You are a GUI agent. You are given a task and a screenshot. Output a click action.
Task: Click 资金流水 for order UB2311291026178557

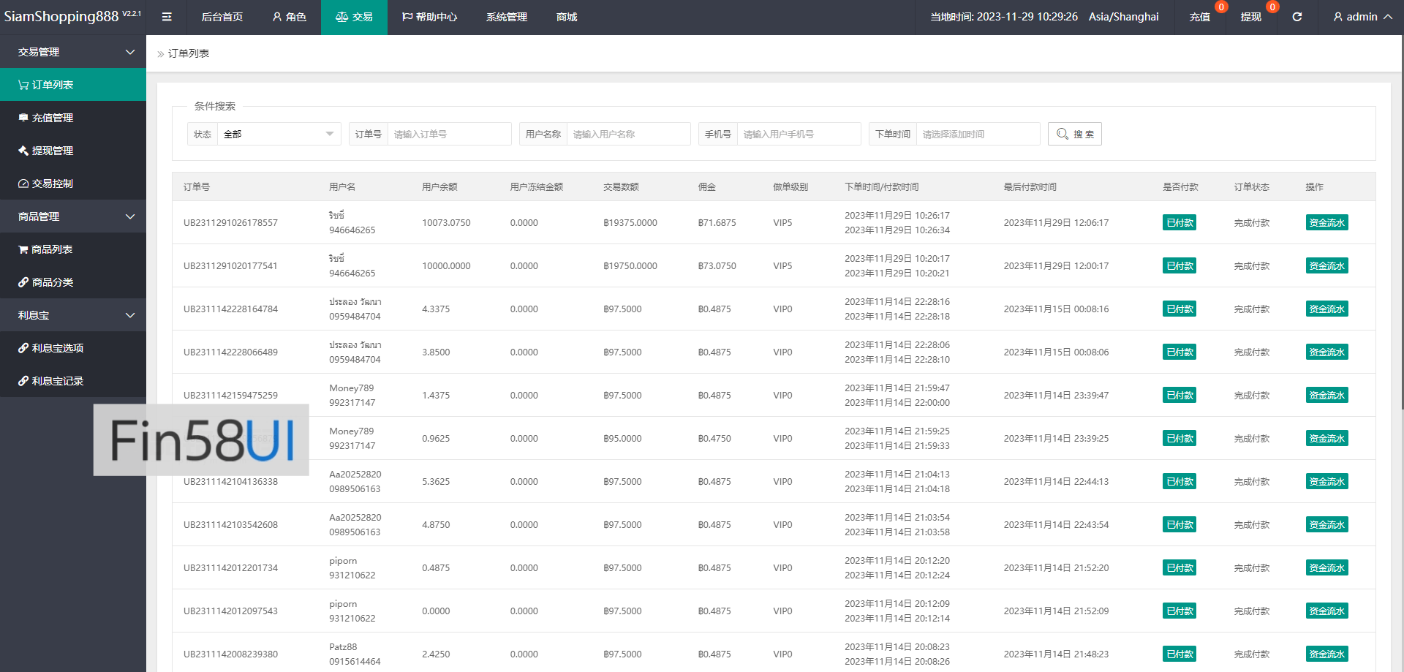click(x=1326, y=223)
